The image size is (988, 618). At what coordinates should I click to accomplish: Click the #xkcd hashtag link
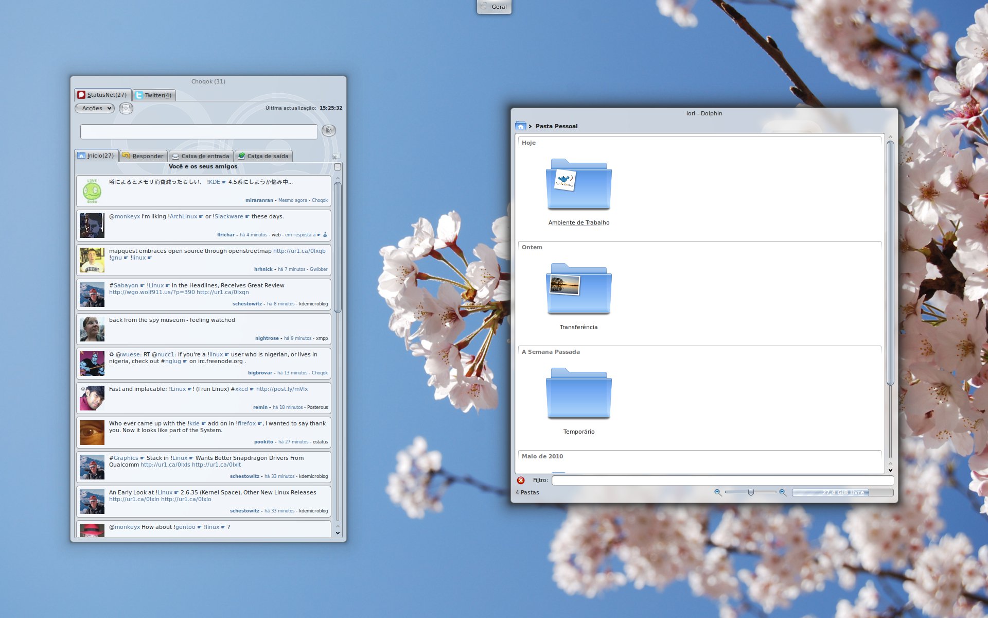239,389
